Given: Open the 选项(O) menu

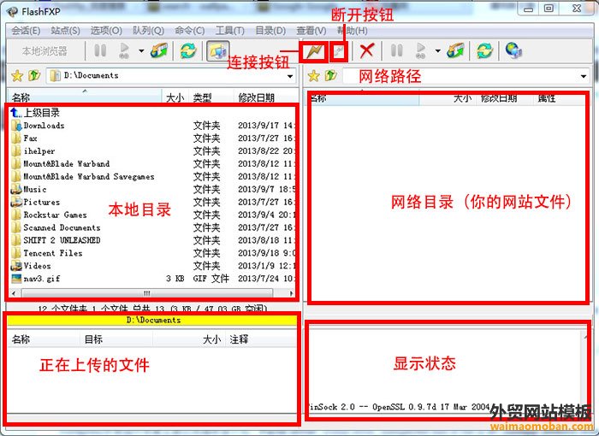Looking at the screenshot, I should tap(106, 31).
